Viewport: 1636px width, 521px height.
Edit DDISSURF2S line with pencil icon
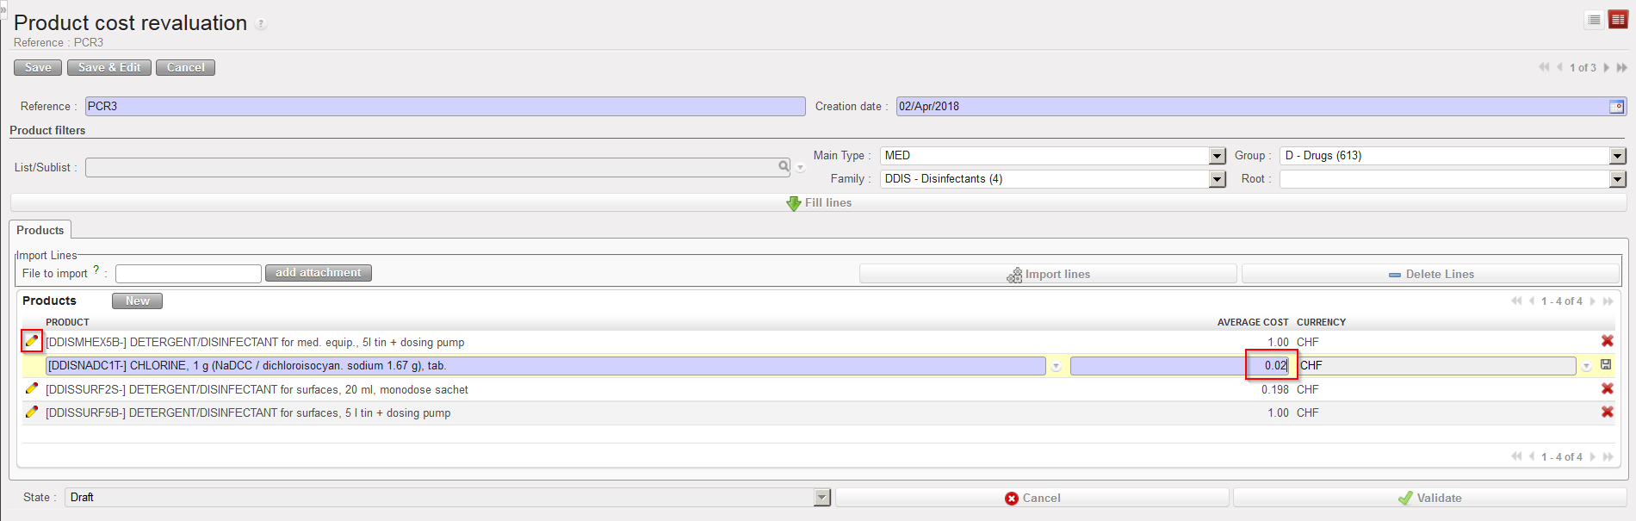click(x=32, y=388)
